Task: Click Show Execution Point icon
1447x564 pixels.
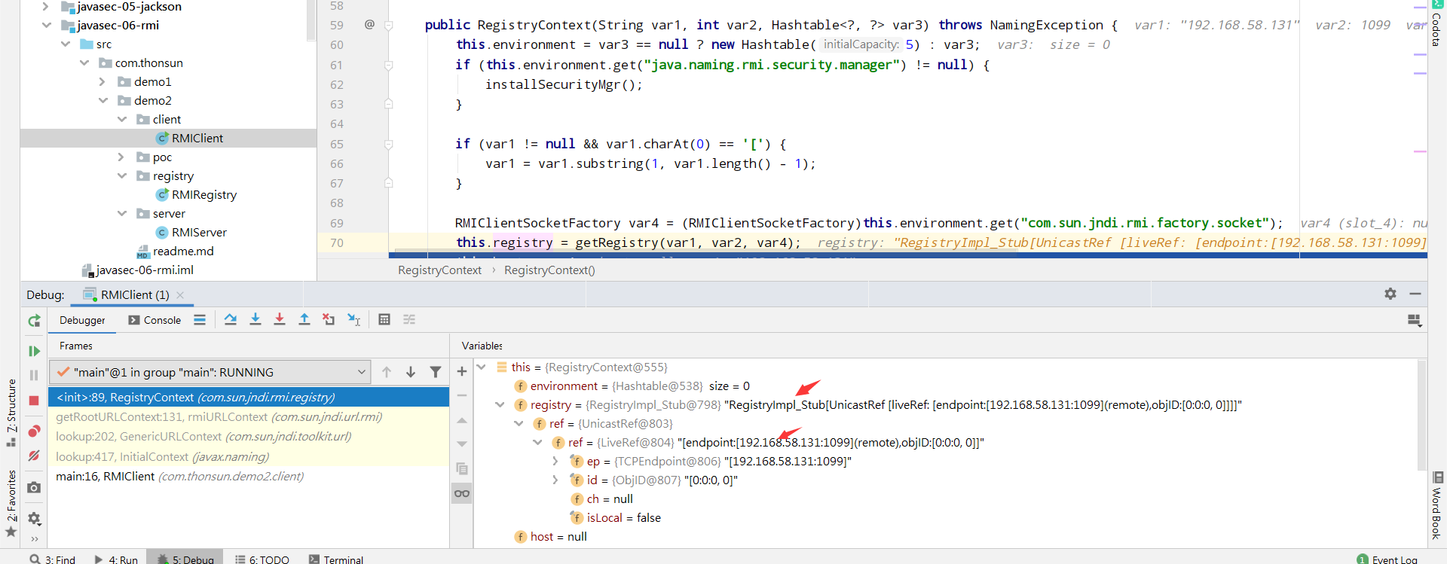Action: [200, 320]
